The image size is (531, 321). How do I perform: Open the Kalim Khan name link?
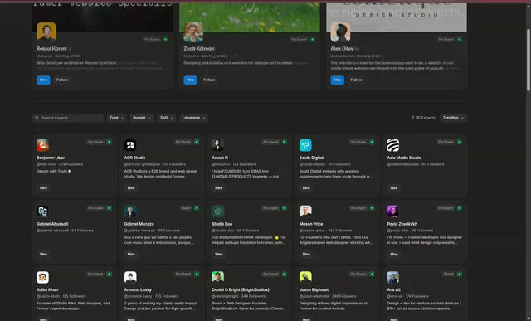[47, 289]
